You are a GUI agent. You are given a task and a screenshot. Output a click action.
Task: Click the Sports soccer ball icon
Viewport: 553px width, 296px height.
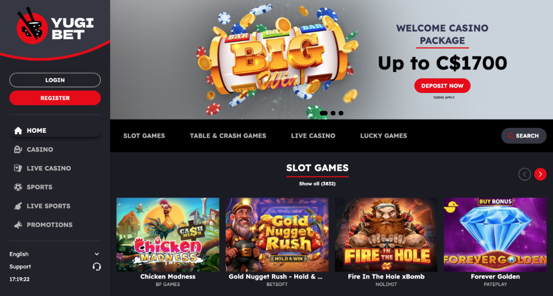(x=18, y=187)
